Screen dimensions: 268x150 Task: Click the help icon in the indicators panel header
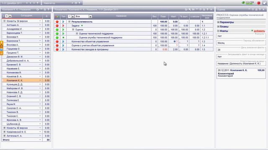point(208,10)
